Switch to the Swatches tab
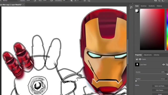The width and height of the screenshot is (168, 95). pyautogui.click(x=144, y=6)
